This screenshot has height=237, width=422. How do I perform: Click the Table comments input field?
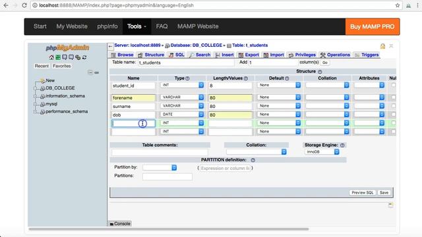click(160, 152)
